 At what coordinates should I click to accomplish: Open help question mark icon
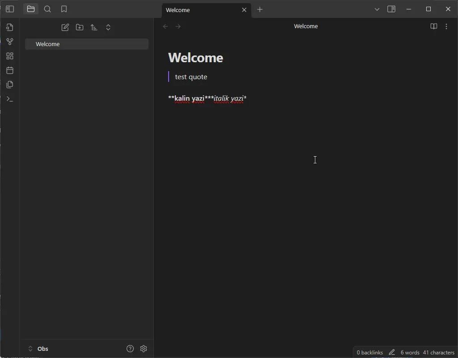click(x=130, y=349)
